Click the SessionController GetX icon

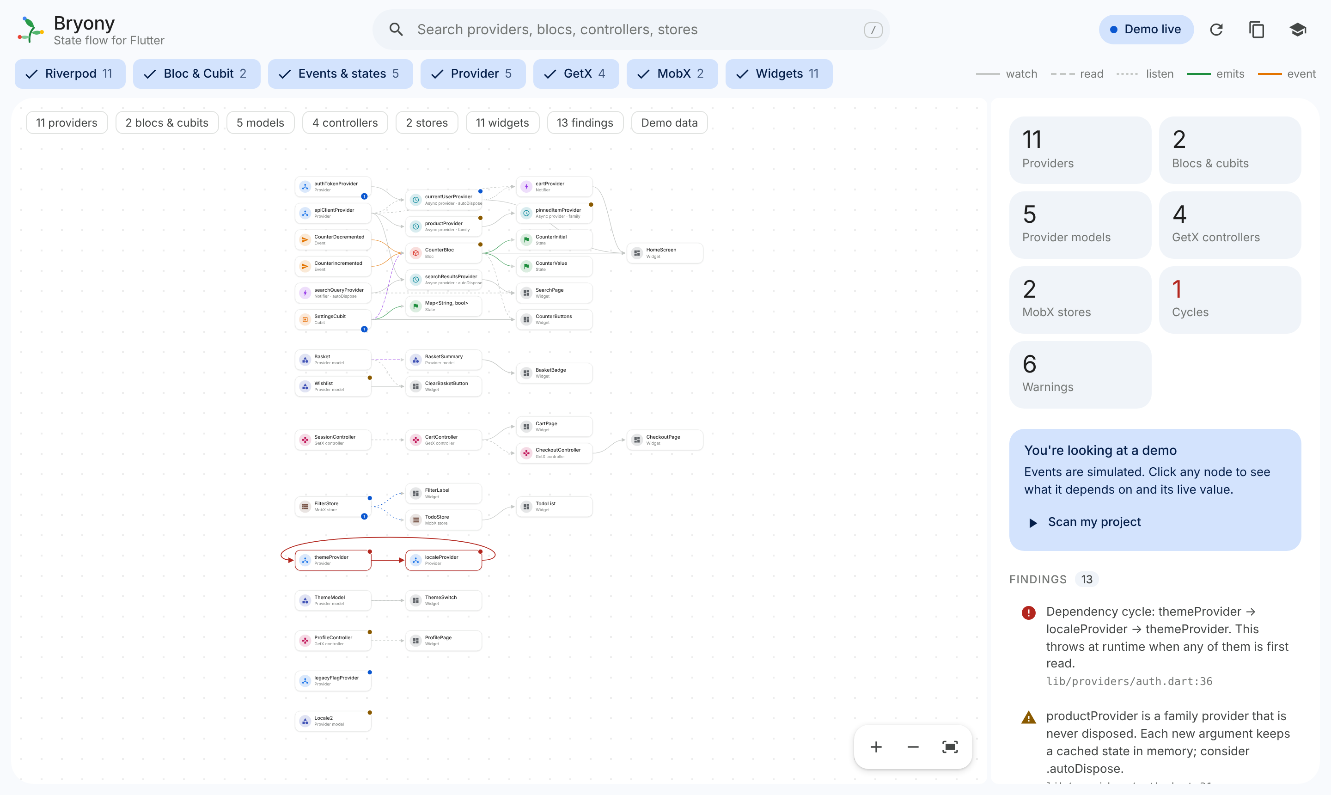pyautogui.click(x=305, y=440)
